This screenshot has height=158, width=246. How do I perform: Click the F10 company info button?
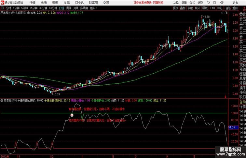point(212,8)
